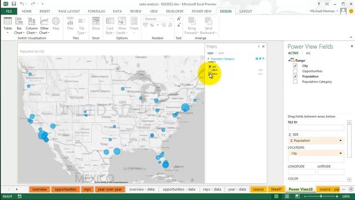
Task: Switch visualization to Table
Action: point(7,25)
